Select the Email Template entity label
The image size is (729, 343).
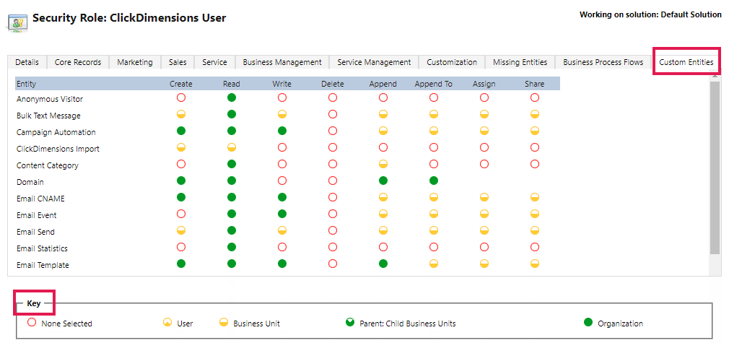[43, 265]
